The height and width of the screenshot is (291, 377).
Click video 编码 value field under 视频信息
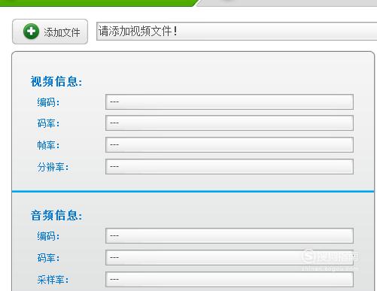click(230, 102)
